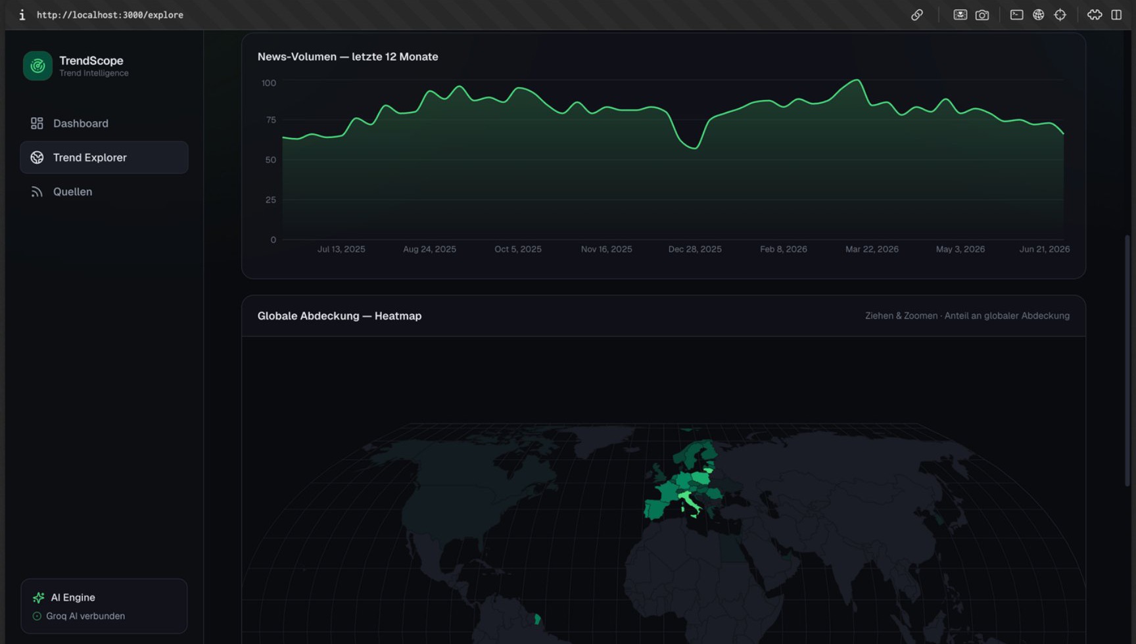Click the '75' y-axis label
1136x644 pixels.
(x=271, y=120)
